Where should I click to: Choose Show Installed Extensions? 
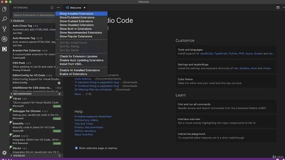[x=81, y=14]
